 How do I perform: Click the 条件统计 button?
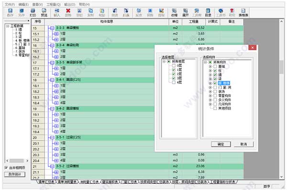(x=15, y=174)
